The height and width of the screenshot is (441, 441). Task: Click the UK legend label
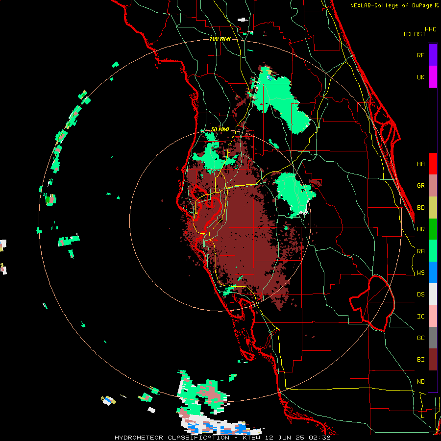(420, 77)
